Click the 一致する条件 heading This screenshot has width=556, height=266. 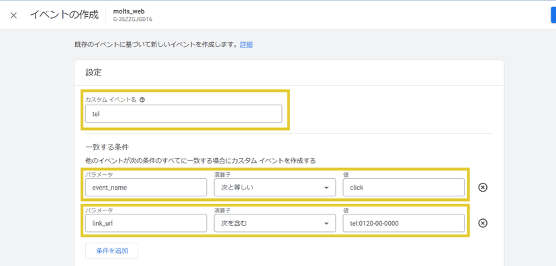click(x=107, y=147)
